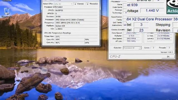
Task: Click the L1 Inst. cache value 2 x 64 KBytes
Action: 163,36
